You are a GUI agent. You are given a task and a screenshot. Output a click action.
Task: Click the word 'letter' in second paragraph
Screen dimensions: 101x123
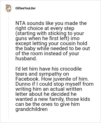21,94
